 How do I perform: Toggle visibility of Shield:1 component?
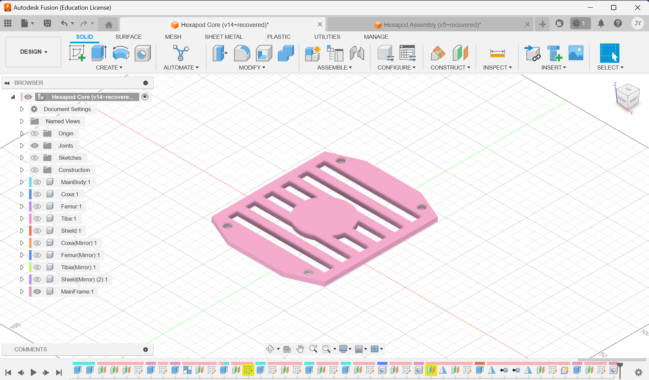coord(37,231)
